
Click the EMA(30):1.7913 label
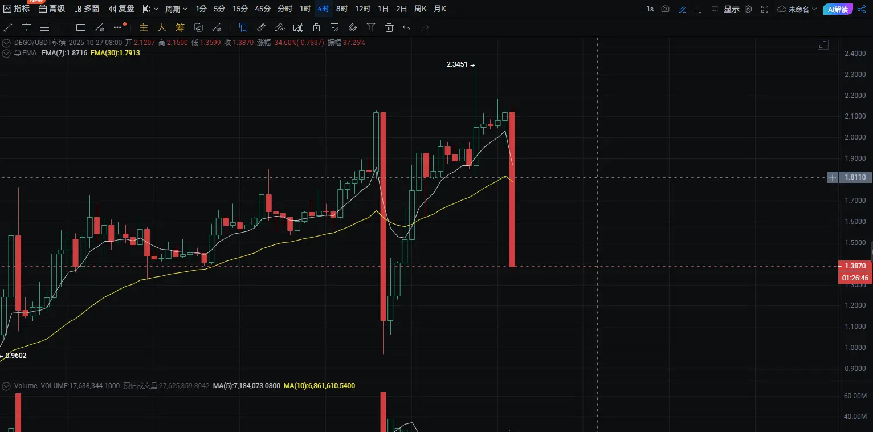115,52
